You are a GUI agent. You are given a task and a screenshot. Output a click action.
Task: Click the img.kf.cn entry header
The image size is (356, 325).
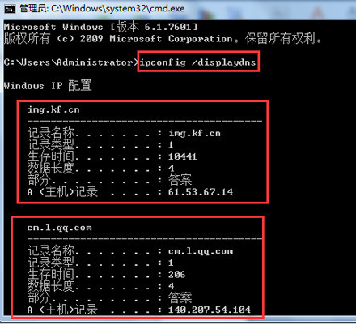[x=53, y=109]
